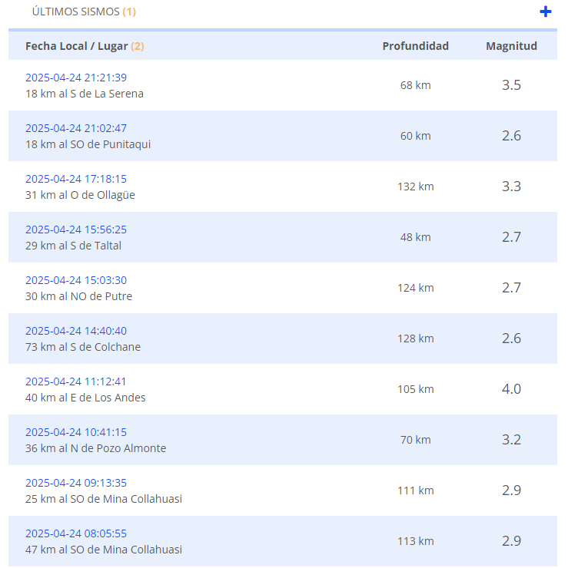This screenshot has width=568, height=568.
Task: Click the 40 km al E de Los Andes text
Action: 85,398
